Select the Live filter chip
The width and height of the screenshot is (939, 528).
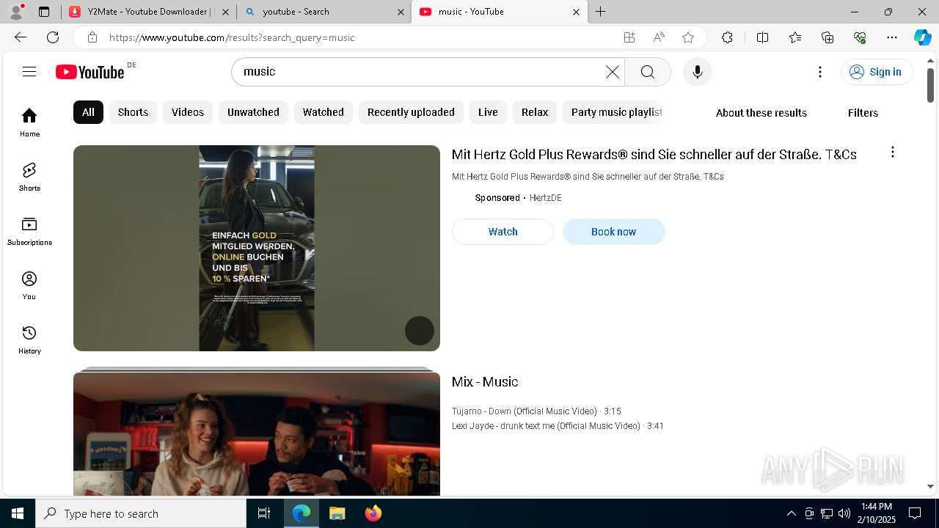click(488, 112)
